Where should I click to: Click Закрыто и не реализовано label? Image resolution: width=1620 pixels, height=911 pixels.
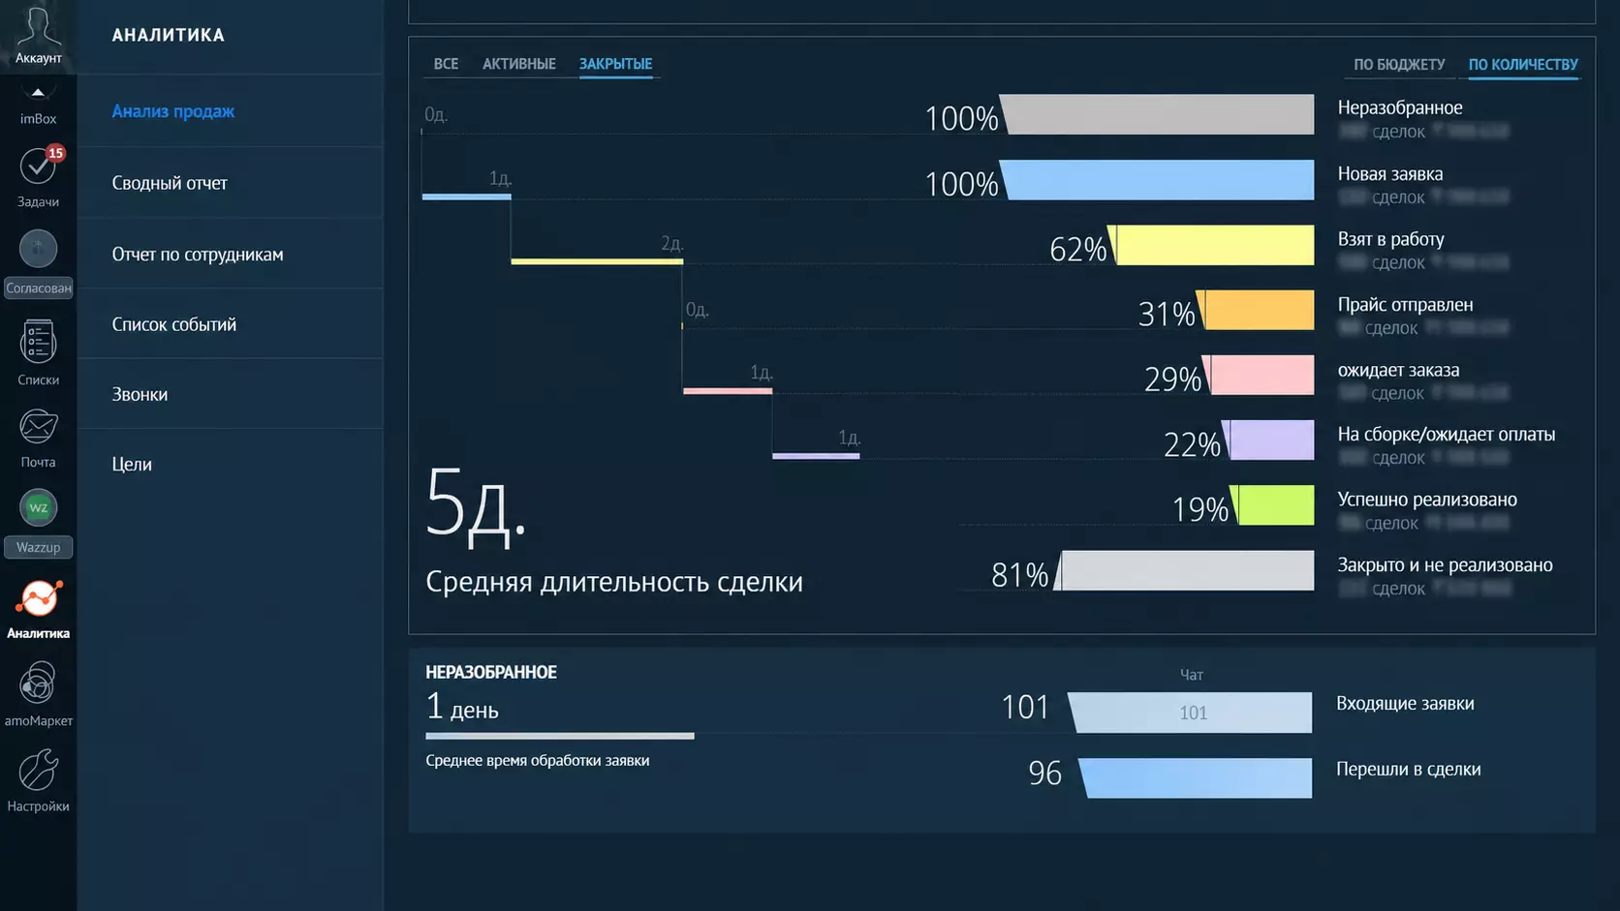coord(1445,565)
